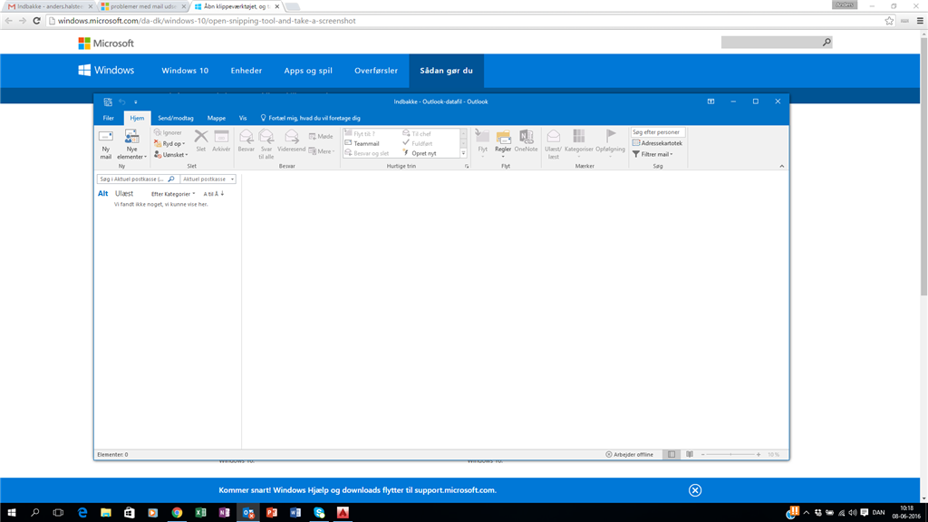928x522 pixels.
Task: Expand the Ryd op dropdown
Action: click(x=169, y=143)
